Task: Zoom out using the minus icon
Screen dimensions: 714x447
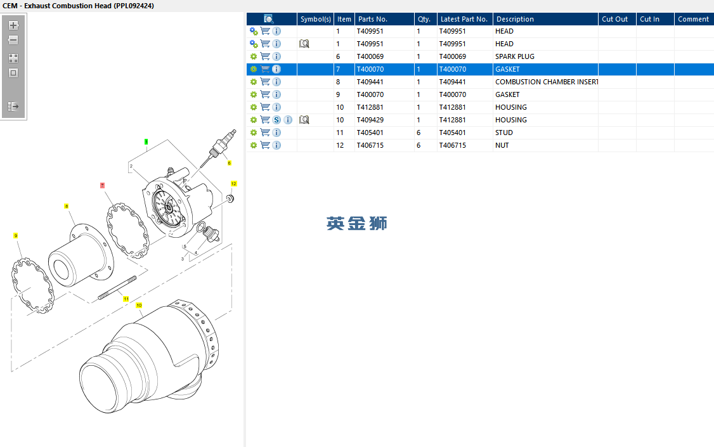Action: click(x=13, y=40)
